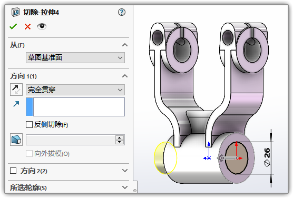293x198 pixels.
Task: Enable the 方向 2(2) checkbox
Action: coord(13,171)
